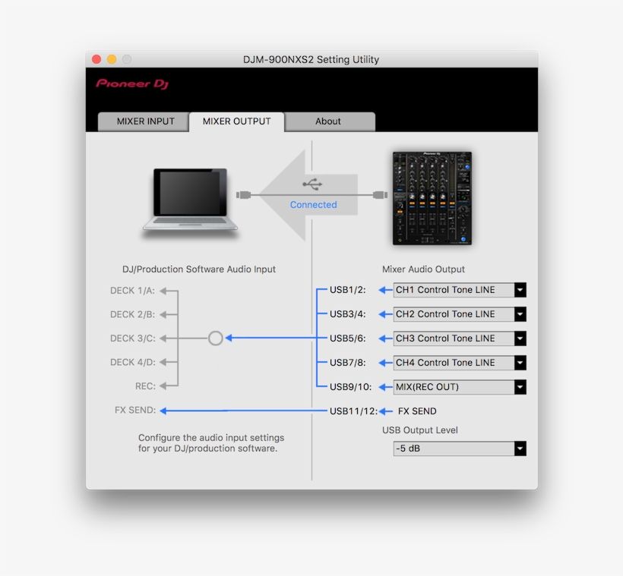Click the DJM-900NXS2 mixer image
The height and width of the screenshot is (576, 623).
pyautogui.click(x=432, y=198)
